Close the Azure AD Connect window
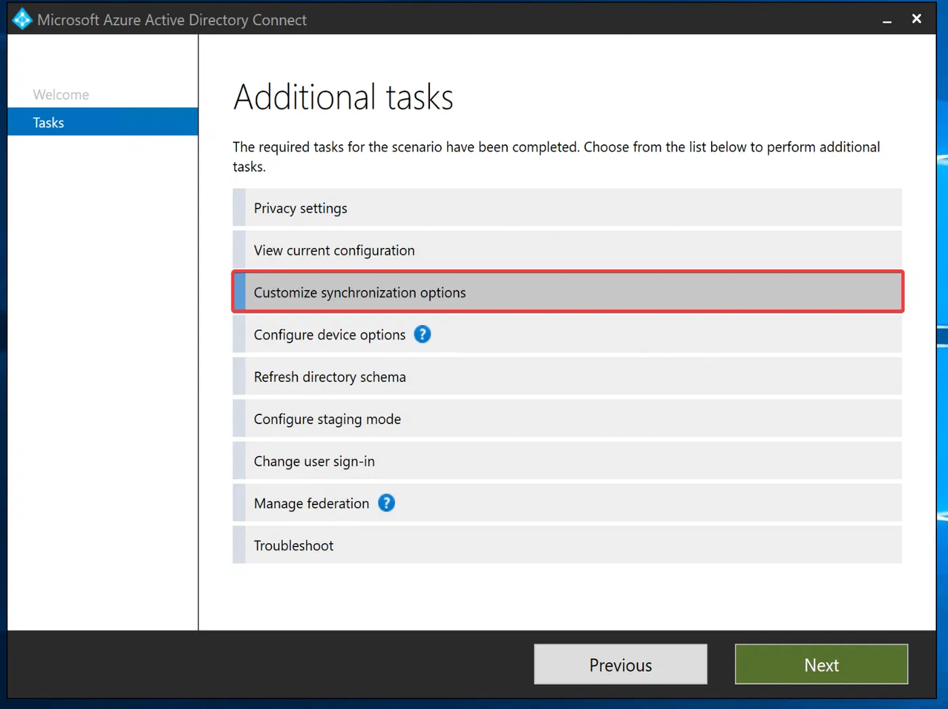948x709 pixels. (916, 19)
